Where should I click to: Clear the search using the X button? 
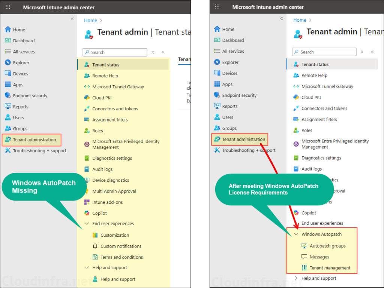[153, 52]
